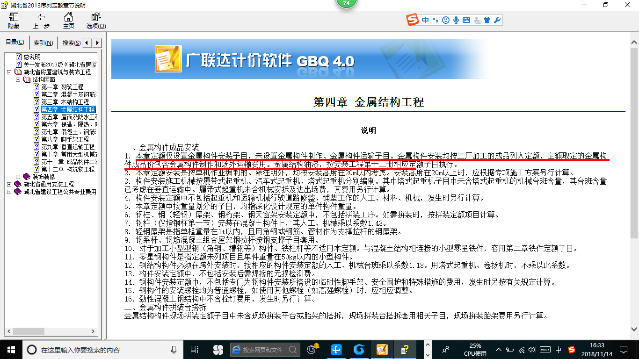The image size is (639, 359).
Task: Click the tab strip left scroll arrow
Action: pos(87,43)
